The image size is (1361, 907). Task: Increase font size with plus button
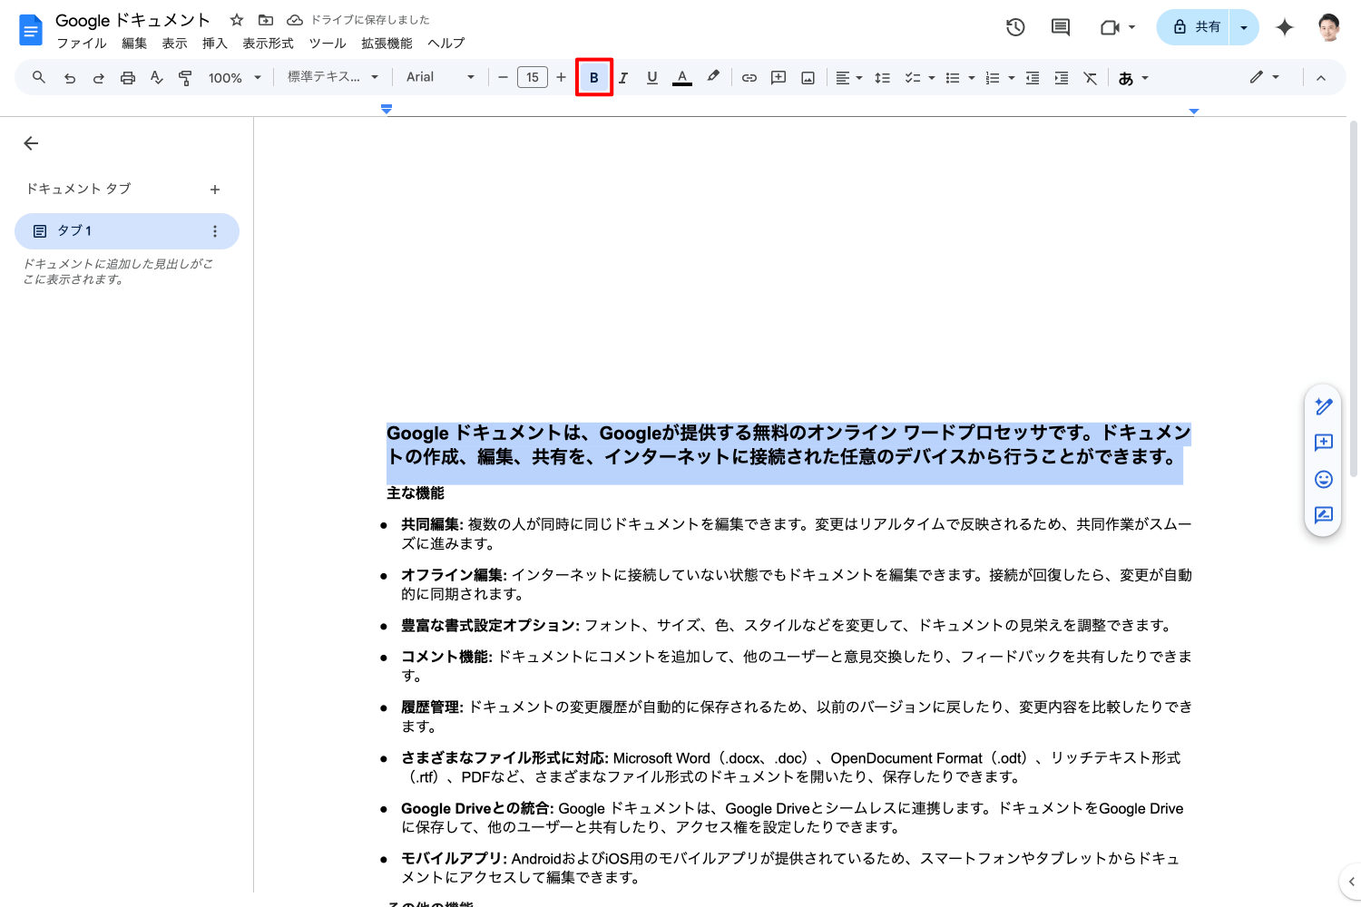click(x=562, y=78)
